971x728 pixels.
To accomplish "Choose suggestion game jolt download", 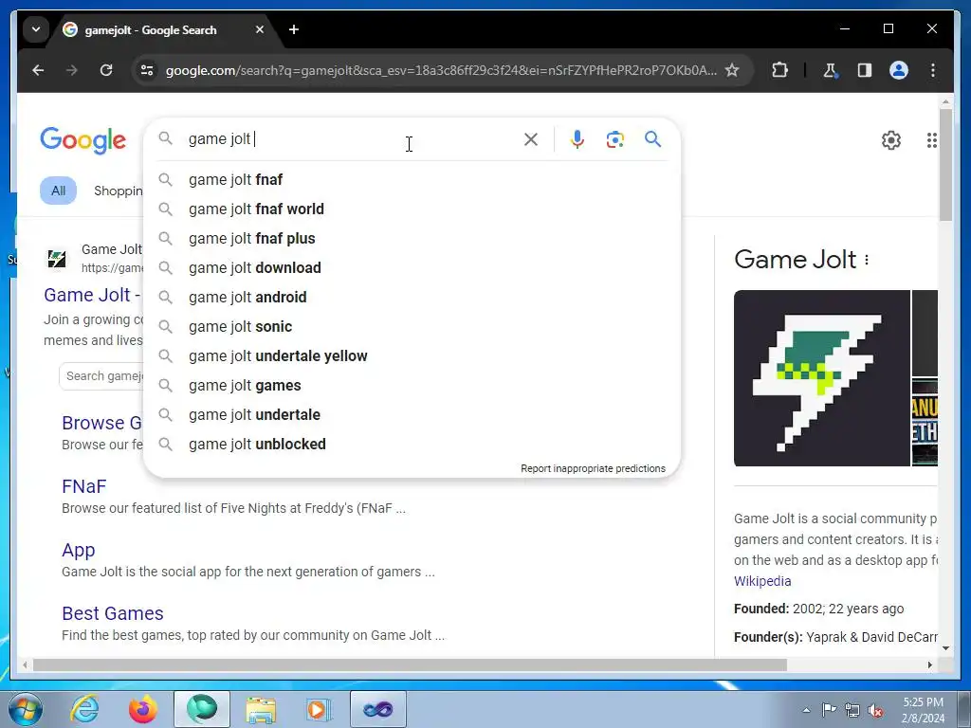I will (412, 268).
